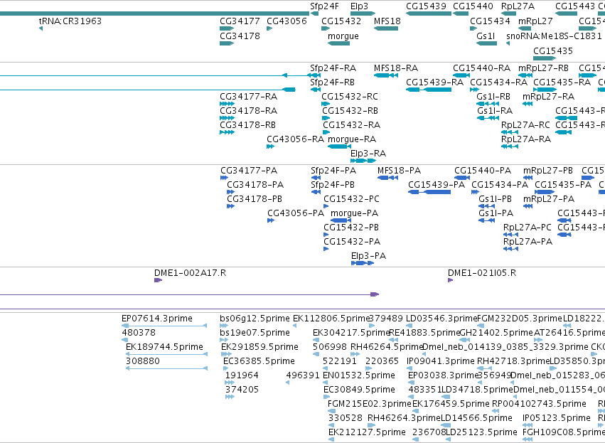Click the bs19e07.5prime label
This screenshot has height=443, width=605.
(255, 333)
